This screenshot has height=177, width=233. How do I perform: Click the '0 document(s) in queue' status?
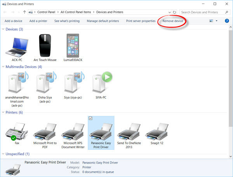tap(98, 172)
